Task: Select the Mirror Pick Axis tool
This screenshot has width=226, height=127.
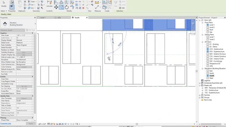Action: [x=67, y=2]
